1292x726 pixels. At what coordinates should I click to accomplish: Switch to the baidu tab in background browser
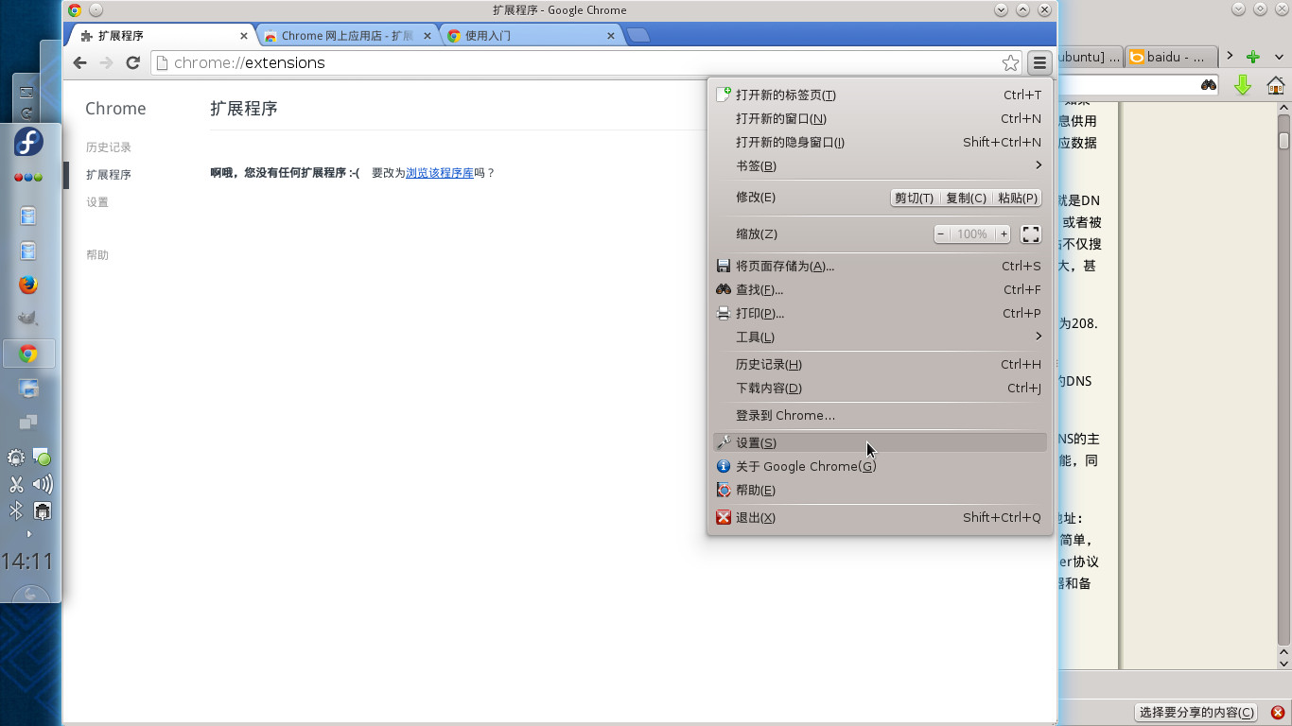[x=1169, y=57]
